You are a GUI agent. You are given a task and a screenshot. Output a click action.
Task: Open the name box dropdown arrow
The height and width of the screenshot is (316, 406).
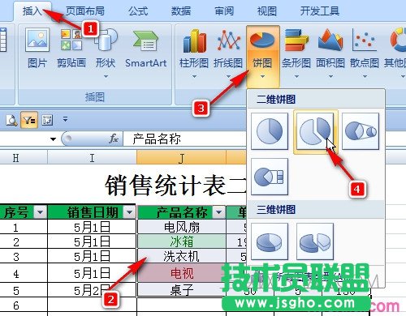point(53,139)
